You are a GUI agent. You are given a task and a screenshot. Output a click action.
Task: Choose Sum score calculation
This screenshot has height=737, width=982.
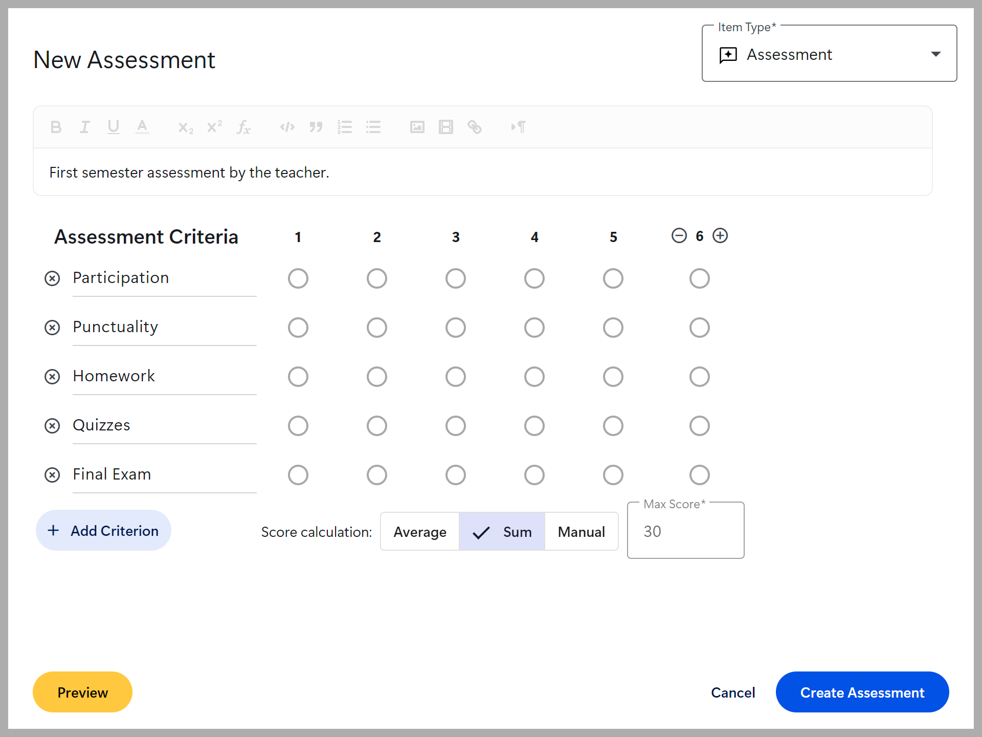pos(502,532)
